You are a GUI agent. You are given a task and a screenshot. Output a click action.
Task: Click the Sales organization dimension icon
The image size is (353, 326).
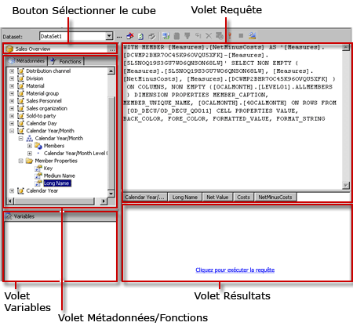click(x=20, y=108)
